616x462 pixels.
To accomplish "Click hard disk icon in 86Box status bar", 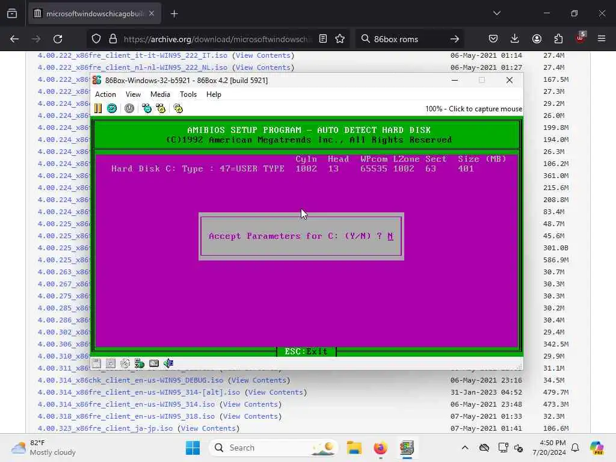I will coord(154,363).
